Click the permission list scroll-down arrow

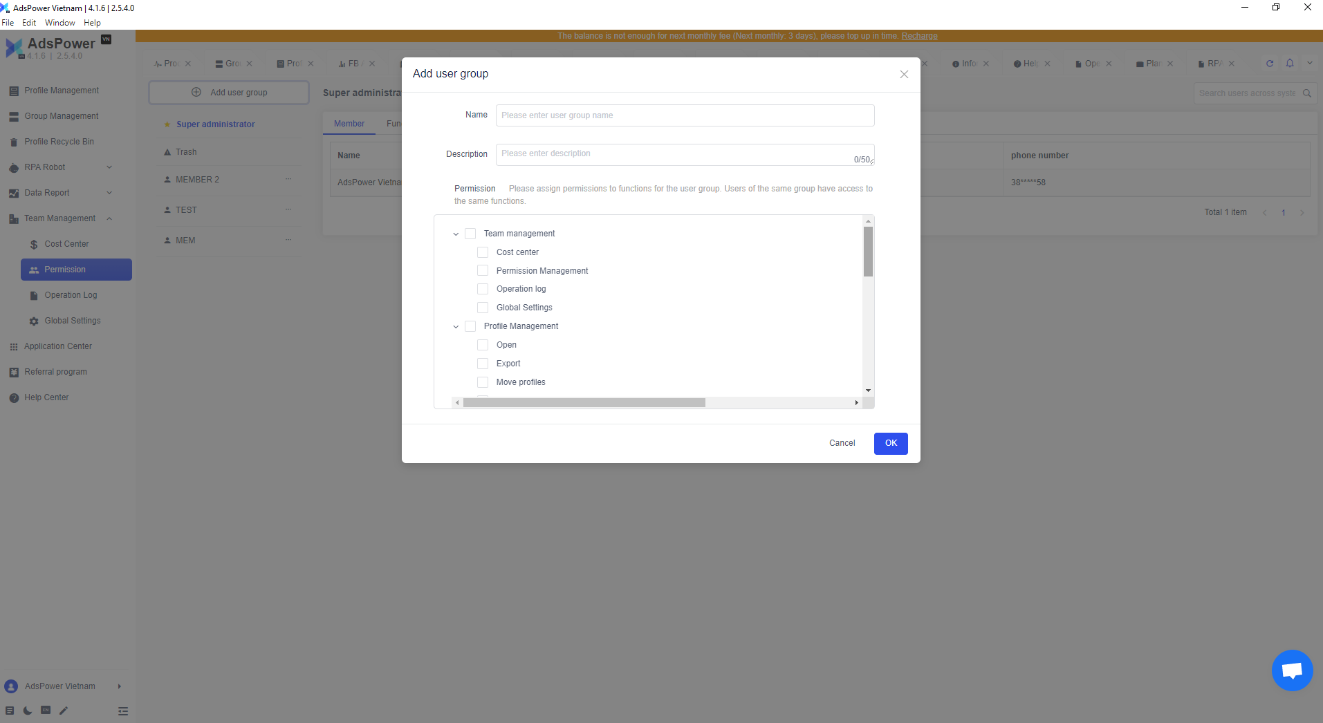pos(868,391)
